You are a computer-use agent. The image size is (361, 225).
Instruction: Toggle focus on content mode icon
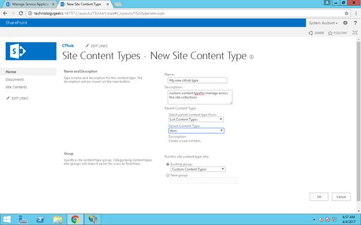(355, 33)
